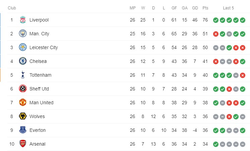Click the Chelsea club crest
The height and width of the screenshot is (151, 250).
(x=23, y=61)
